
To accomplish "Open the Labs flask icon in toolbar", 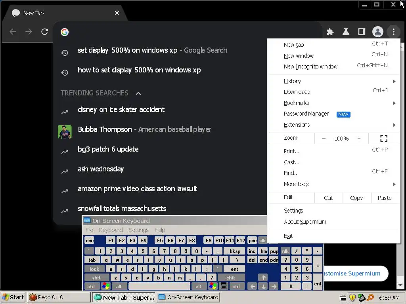I will click(x=346, y=32).
